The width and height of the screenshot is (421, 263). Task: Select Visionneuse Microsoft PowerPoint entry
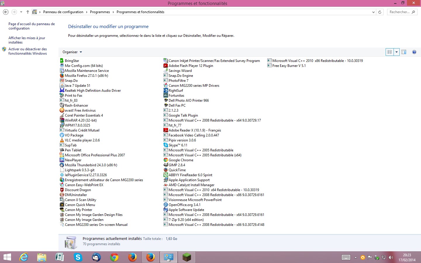[x=195, y=200]
